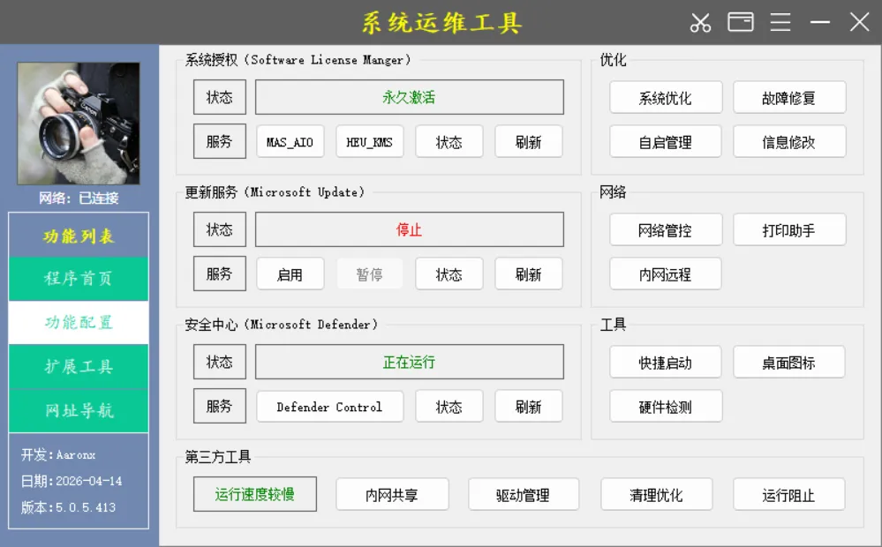Open 自启管理 startup manager

(665, 141)
